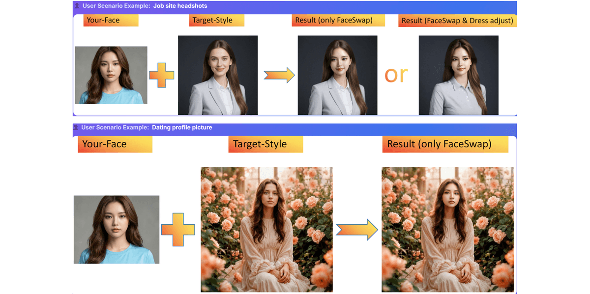Click the Result (FaceSwap & Dress adjust) label
The width and height of the screenshot is (590, 294).
coord(457,21)
